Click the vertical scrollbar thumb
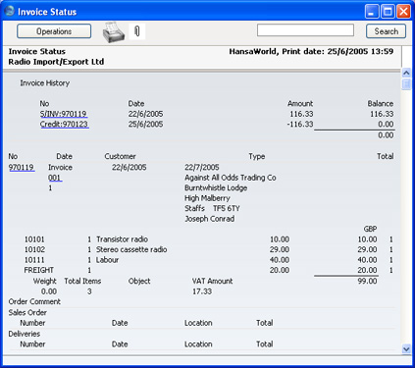 406,84
